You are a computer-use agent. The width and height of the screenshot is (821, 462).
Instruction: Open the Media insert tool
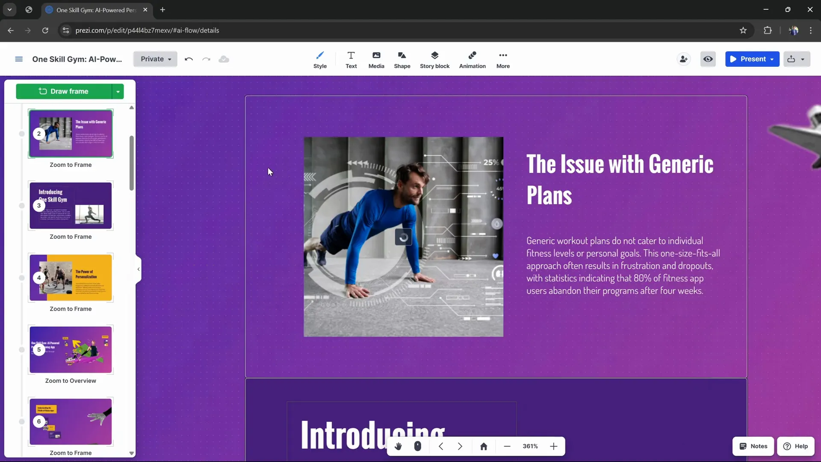pos(376,59)
